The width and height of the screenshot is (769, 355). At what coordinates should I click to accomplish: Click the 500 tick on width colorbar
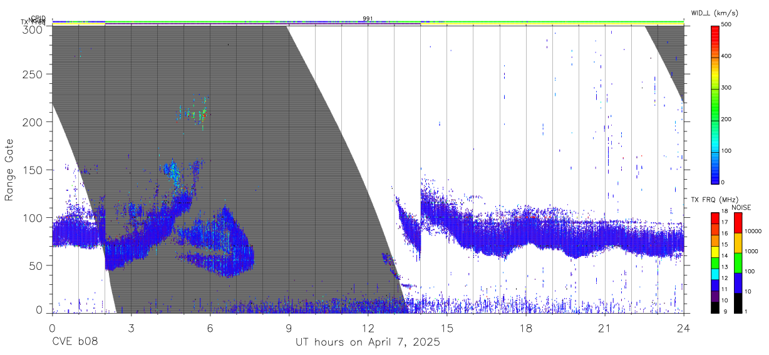tap(727, 25)
